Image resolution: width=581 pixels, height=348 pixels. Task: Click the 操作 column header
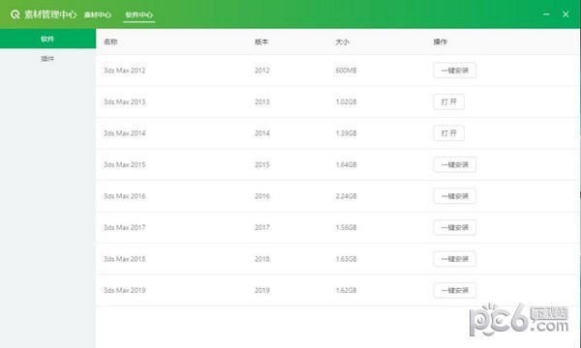[441, 42]
